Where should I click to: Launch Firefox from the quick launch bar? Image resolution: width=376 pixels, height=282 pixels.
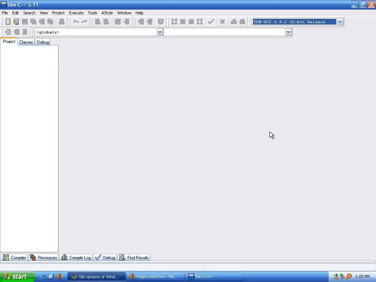60,276
